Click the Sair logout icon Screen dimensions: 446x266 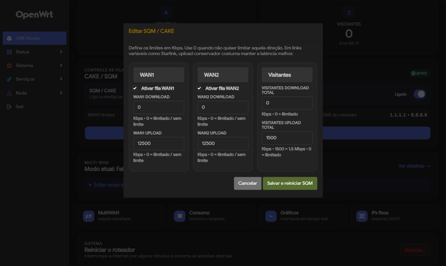(x=9, y=107)
